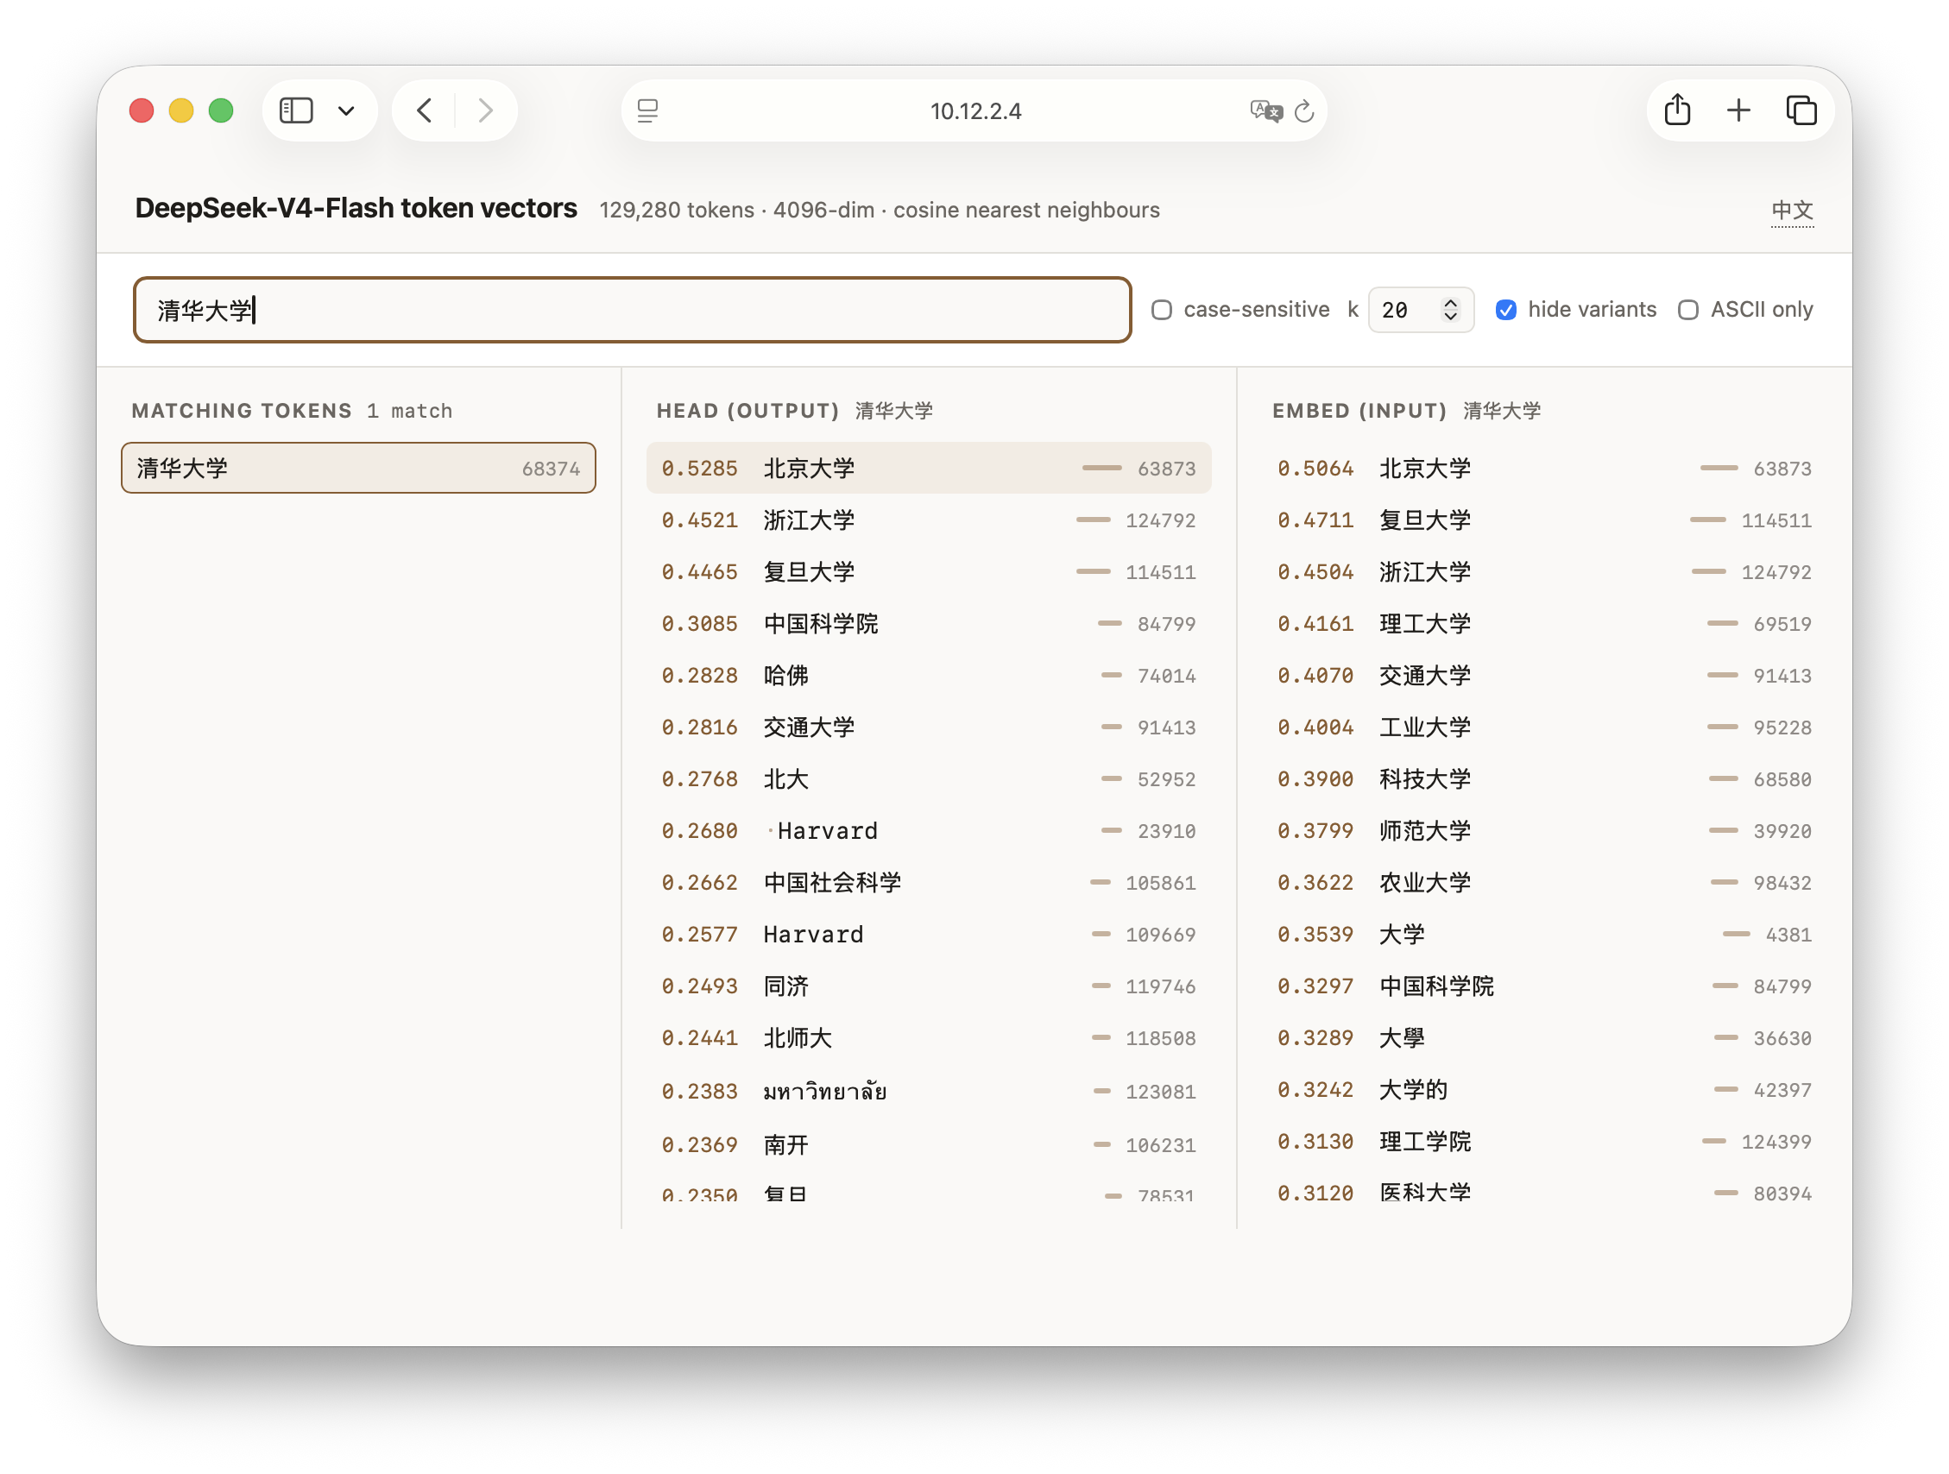Viewport: 1949px width, 1474px height.
Task: Select EMBED neighbour 复旦大学 0.4711
Action: 1544,520
